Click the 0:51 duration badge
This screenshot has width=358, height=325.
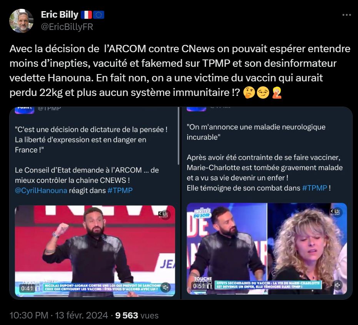[x=199, y=286]
